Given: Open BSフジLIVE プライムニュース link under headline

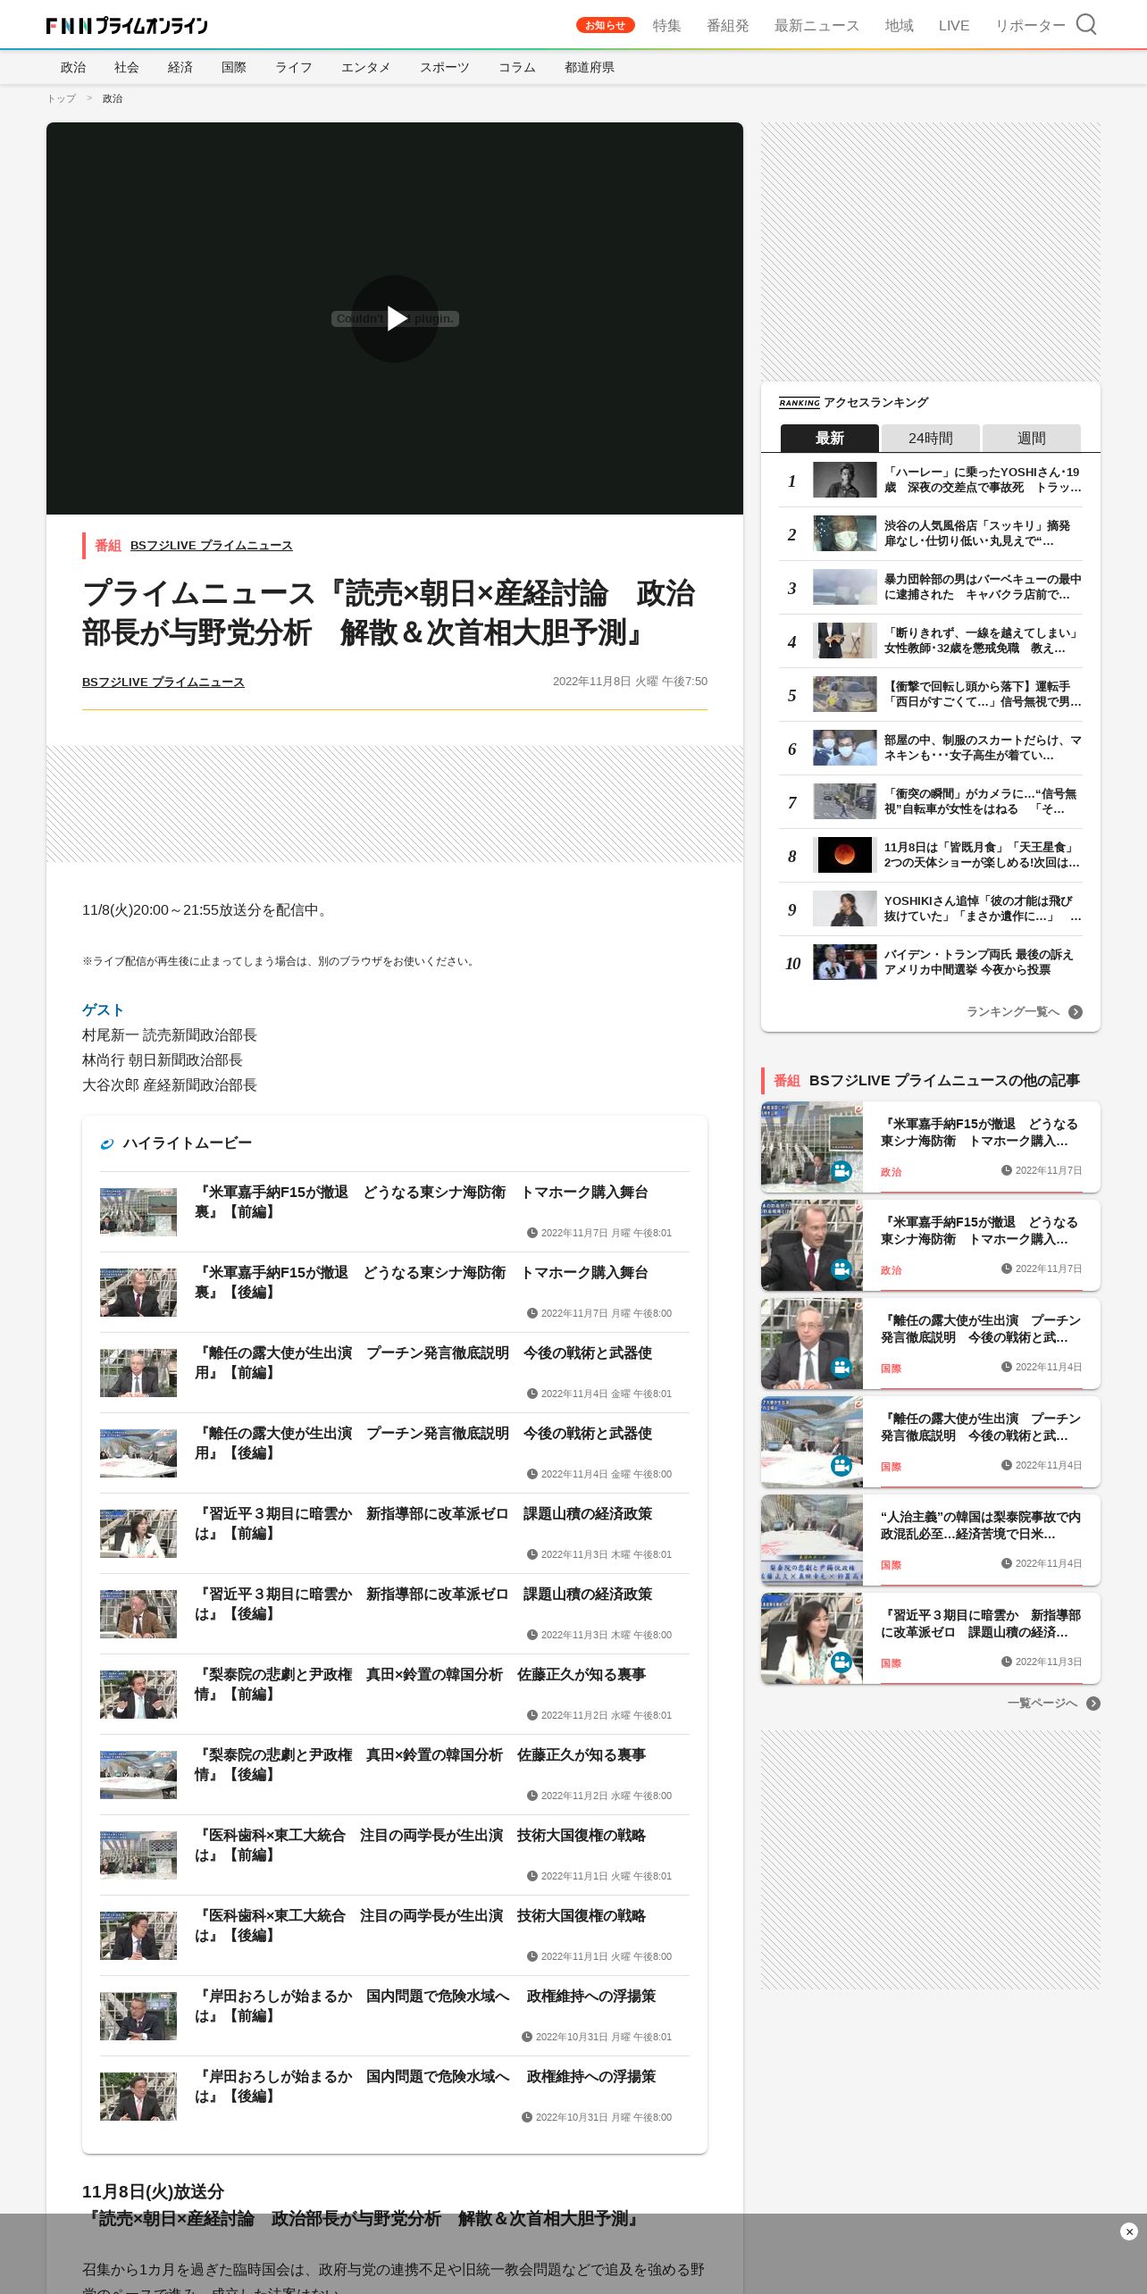Looking at the screenshot, I should click(163, 682).
